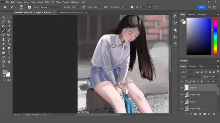
Task: Hide Layer 5 copy visibility eye
Action: 181,109
